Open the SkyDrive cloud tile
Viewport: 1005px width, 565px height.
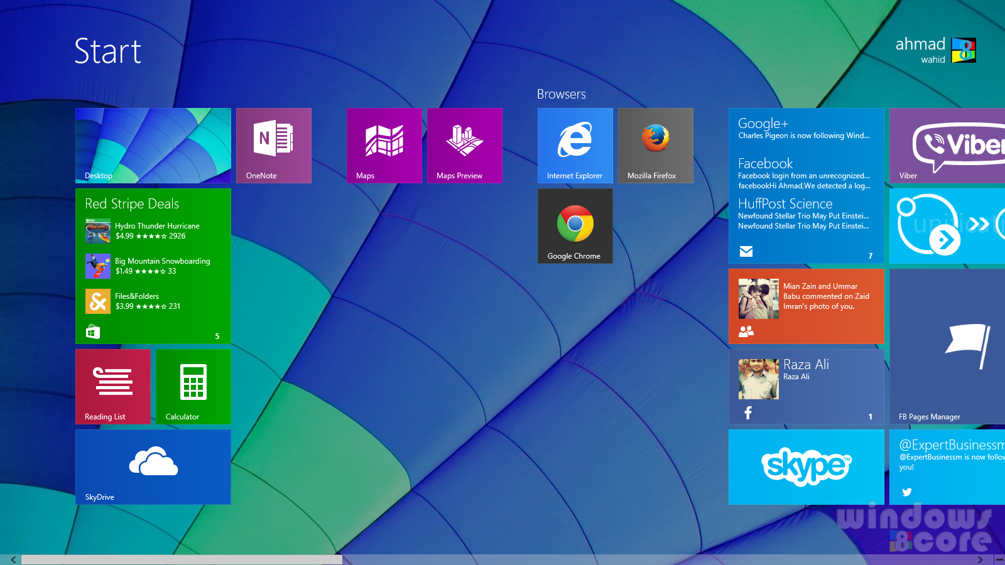[153, 466]
